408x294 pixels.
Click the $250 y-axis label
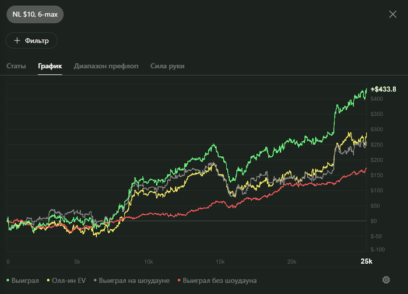(x=377, y=145)
